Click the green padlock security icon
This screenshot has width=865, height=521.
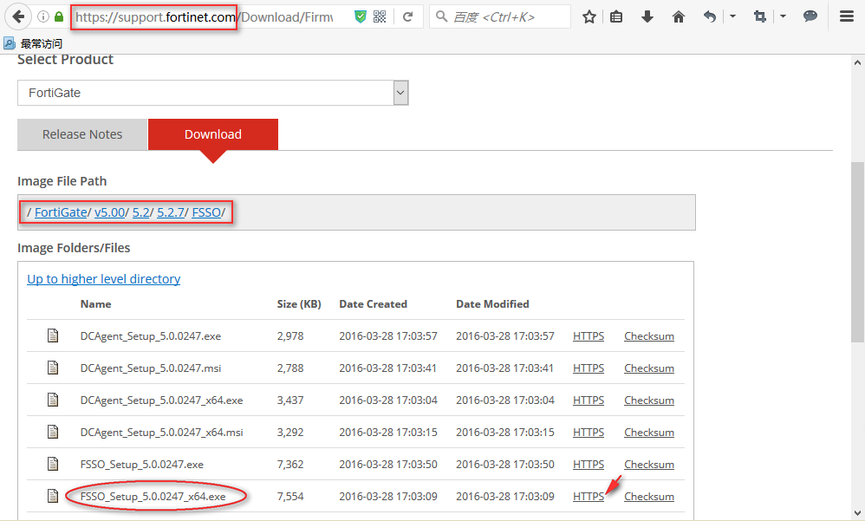pos(59,16)
